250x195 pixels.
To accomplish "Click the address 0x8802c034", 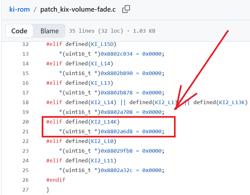I will pyautogui.click(x=116, y=54).
